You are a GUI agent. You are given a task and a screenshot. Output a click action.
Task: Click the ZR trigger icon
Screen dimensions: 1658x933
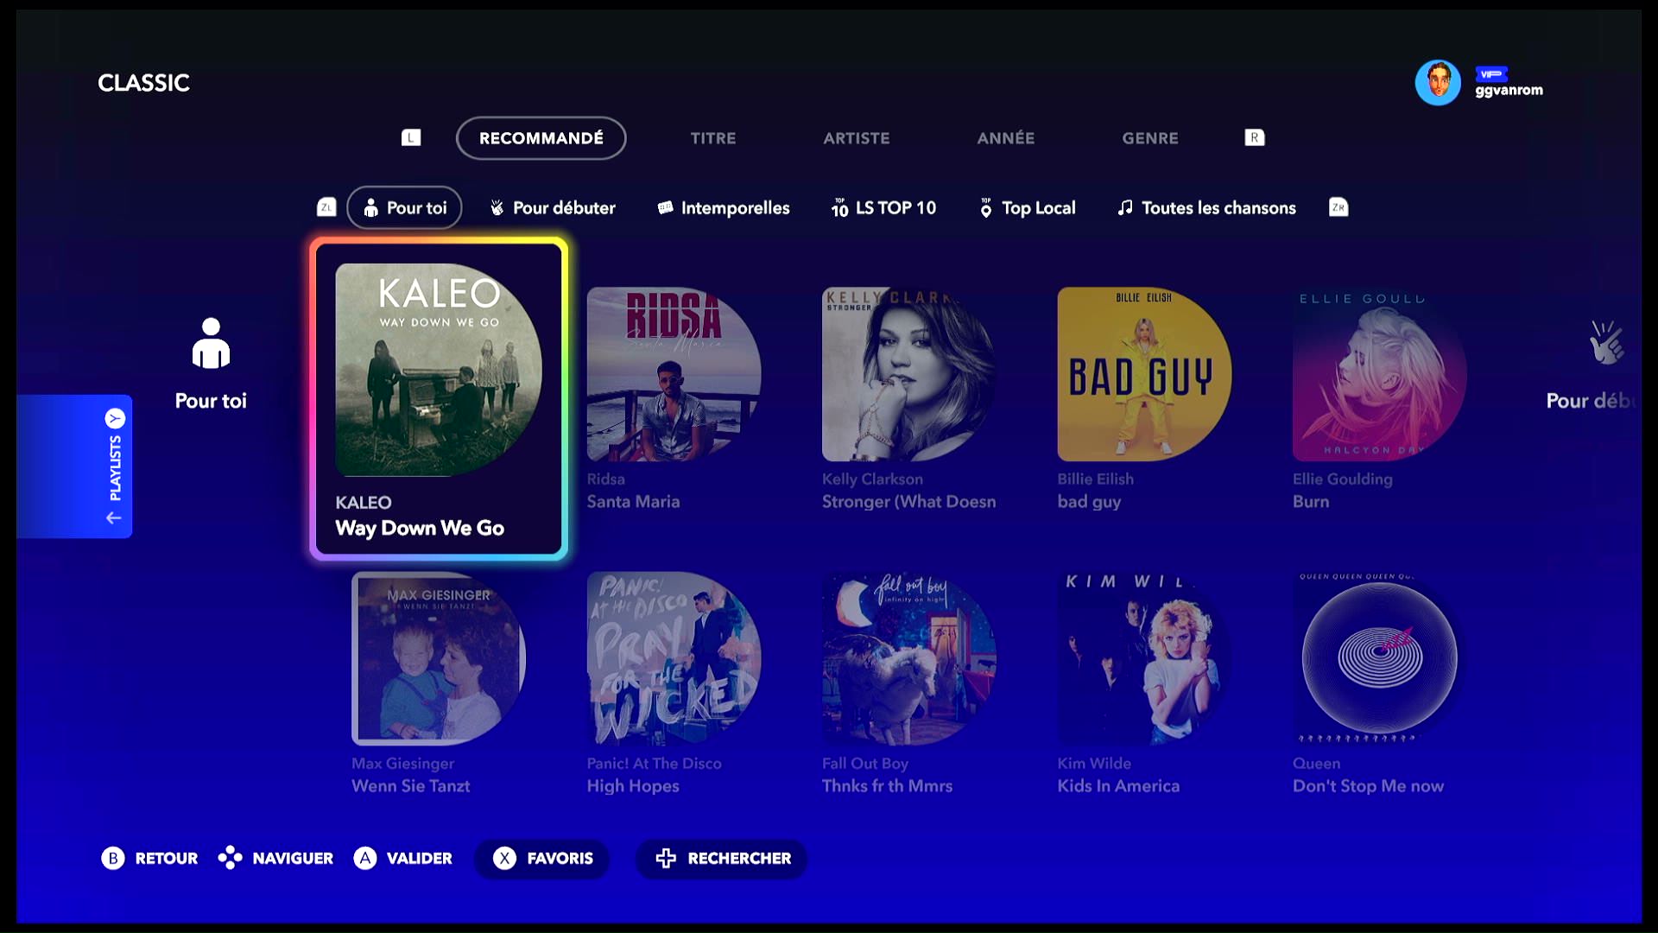point(1338,207)
